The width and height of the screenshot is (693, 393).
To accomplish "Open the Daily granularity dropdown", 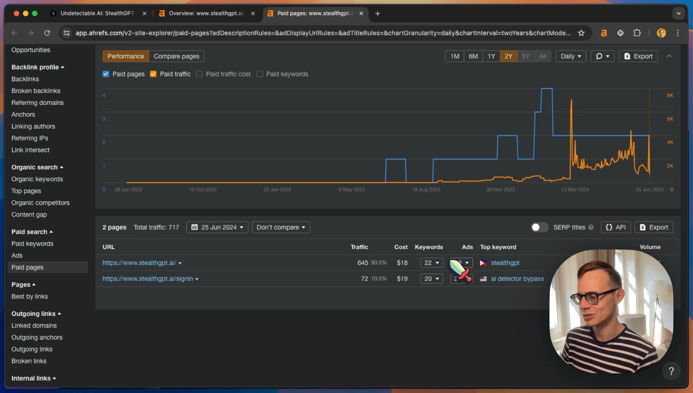I will 571,56.
